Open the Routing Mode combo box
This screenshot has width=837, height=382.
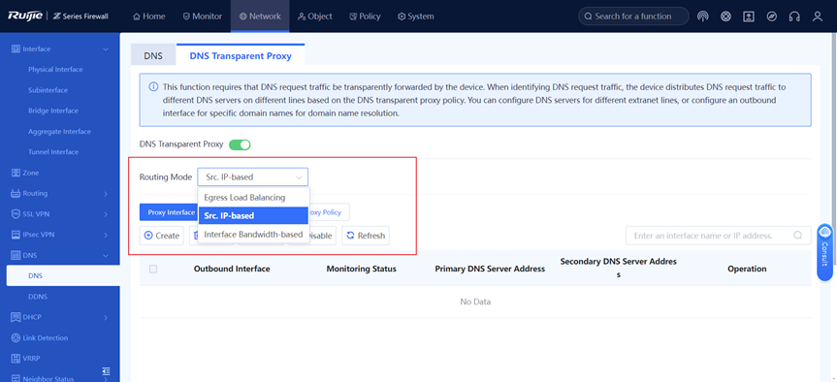click(252, 176)
